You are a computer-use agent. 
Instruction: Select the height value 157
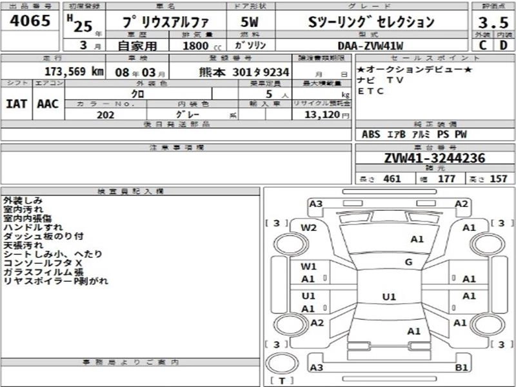[x=499, y=179]
